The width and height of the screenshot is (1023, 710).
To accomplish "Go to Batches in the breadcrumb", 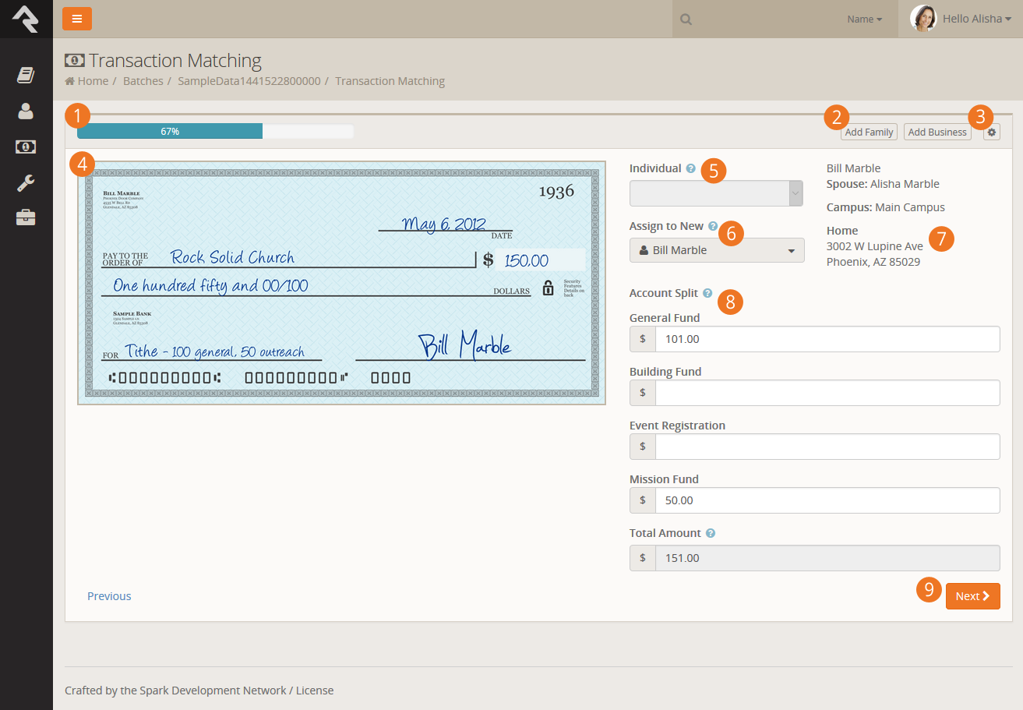I will 143,81.
